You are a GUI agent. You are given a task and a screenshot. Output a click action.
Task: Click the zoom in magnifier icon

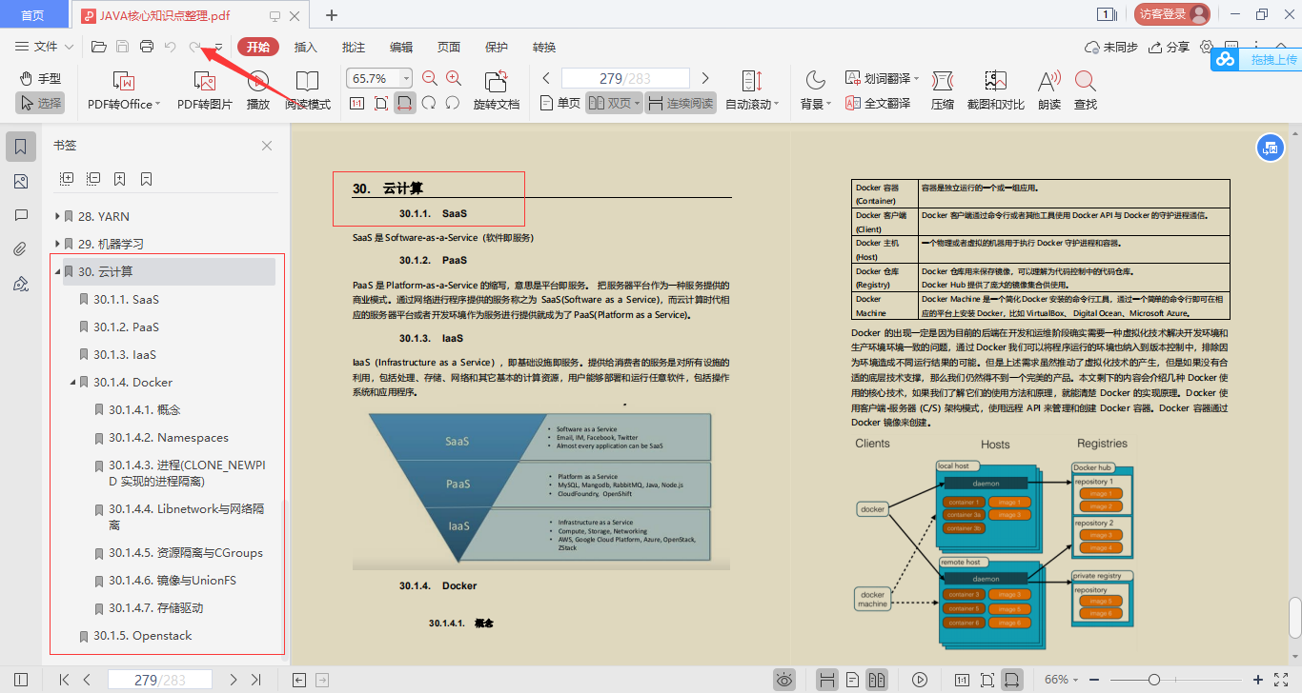point(454,79)
